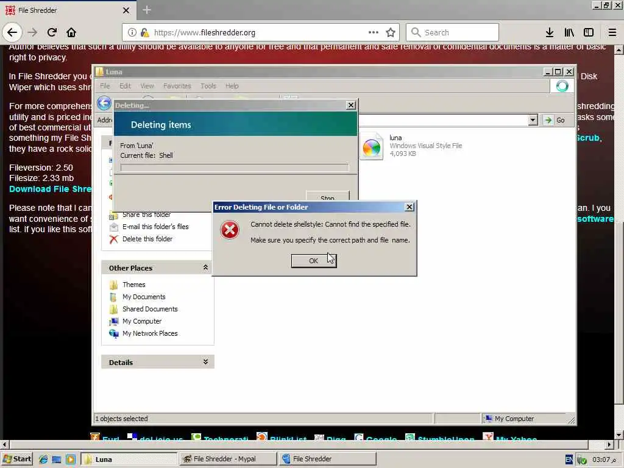
Task: Open a new browser tab
Action: point(146,10)
